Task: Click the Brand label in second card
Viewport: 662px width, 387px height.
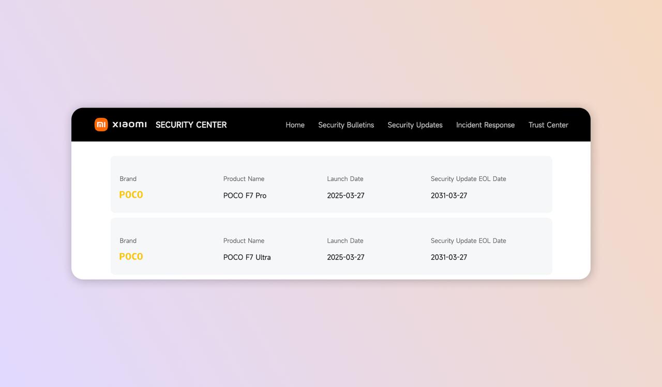Action: (128, 241)
